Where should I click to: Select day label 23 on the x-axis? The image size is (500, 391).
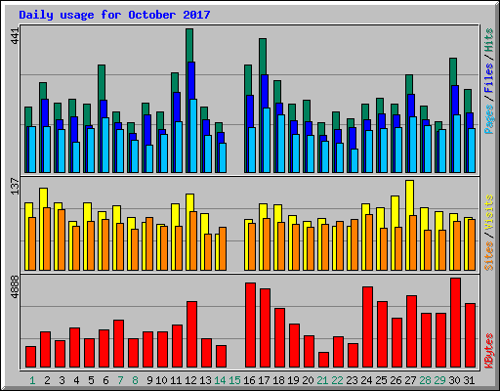pyautogui.click(x=352, y=380)
